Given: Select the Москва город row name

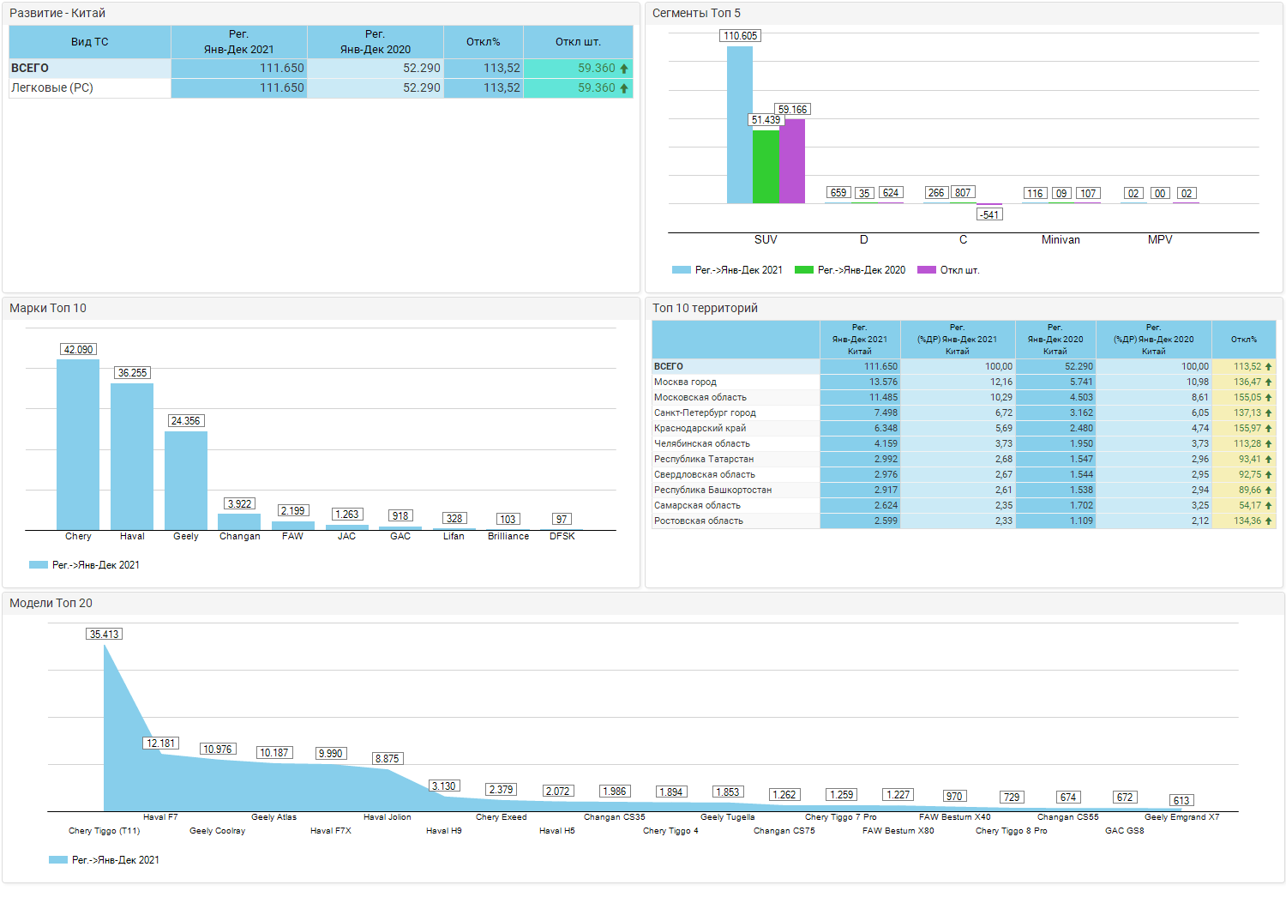Looking at the screenshot, I should (x=685, y=382).
